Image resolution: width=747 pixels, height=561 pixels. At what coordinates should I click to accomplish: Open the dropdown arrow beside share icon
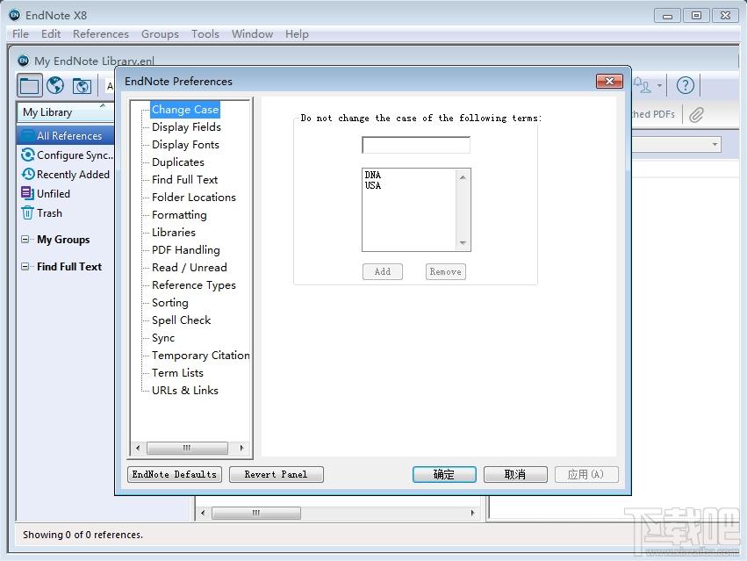coord(659,86)
